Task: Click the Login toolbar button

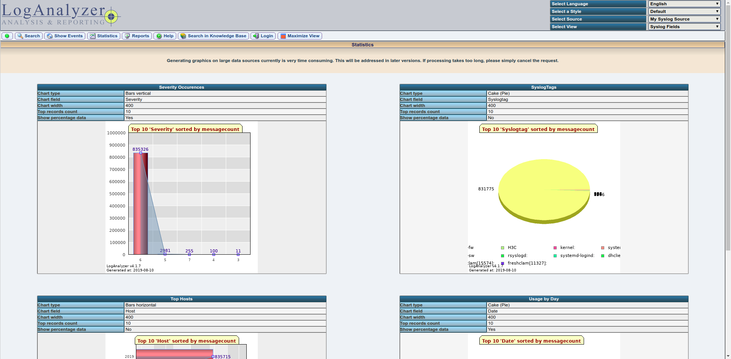Action: (263, 36)
